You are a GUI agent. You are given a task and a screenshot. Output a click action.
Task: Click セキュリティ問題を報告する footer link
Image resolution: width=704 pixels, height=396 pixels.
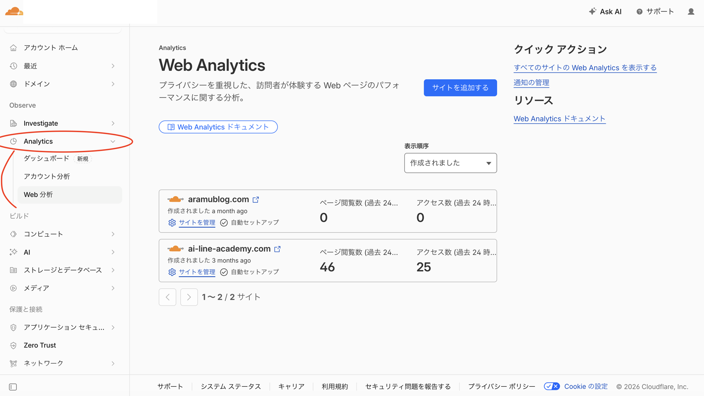408,386
